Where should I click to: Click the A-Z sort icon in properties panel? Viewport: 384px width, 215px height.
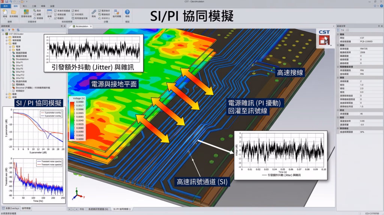tap(342, 30)
